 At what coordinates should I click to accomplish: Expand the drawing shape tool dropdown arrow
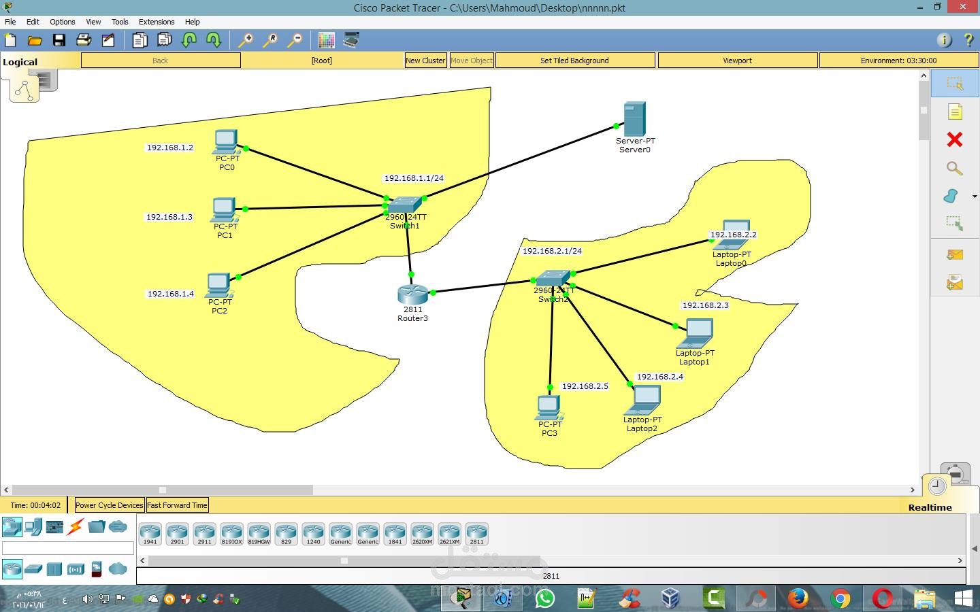975,197
